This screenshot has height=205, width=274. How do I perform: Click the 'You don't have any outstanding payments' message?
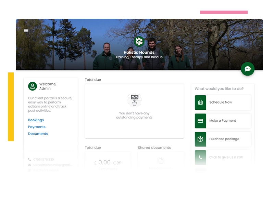(134, 115)
